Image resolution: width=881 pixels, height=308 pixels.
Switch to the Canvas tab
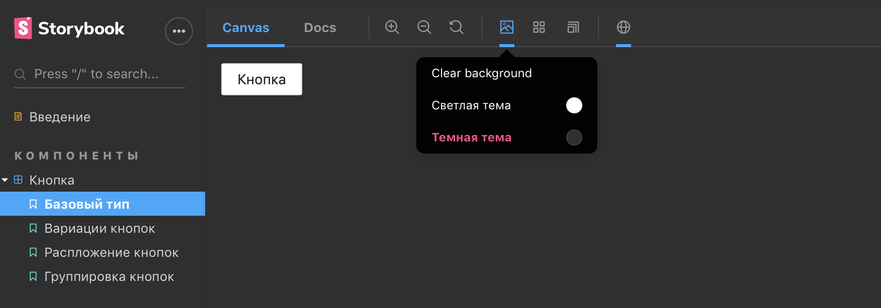[246, 28]
